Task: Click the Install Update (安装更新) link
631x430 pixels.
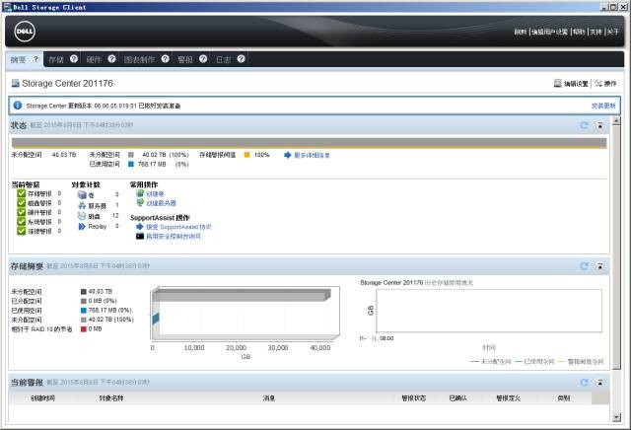Action: click(x=603, y=106)
